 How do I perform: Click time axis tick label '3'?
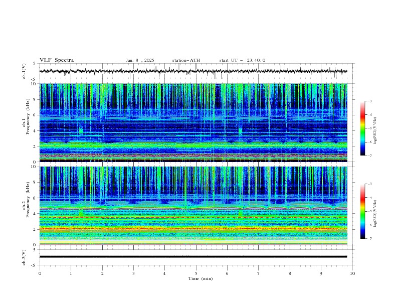(133, 273)
